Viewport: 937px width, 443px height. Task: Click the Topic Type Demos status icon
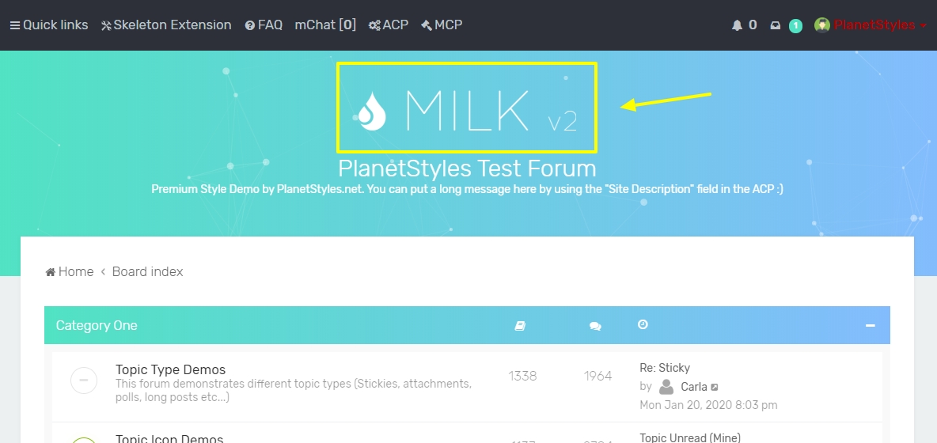point(84,381)
